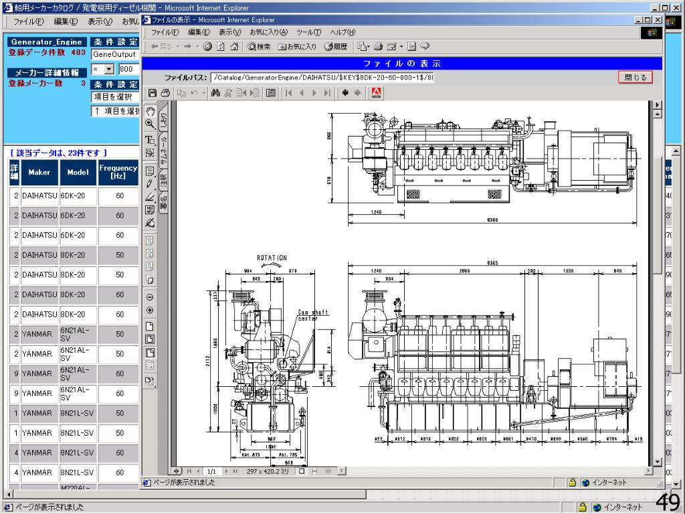This screenshot has width=685, height=514.
Task: Open the operator '=' dropdown in background window
Action: (x=109, y=69)
